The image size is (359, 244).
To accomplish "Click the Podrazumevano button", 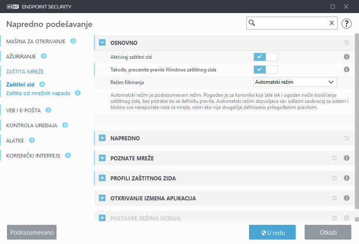I will point(31,232).
